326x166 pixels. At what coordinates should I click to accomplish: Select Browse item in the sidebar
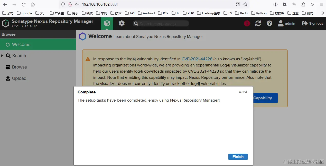tap(38, 67)
